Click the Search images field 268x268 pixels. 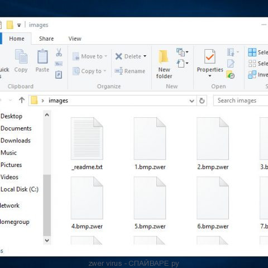tap(241, 100)
